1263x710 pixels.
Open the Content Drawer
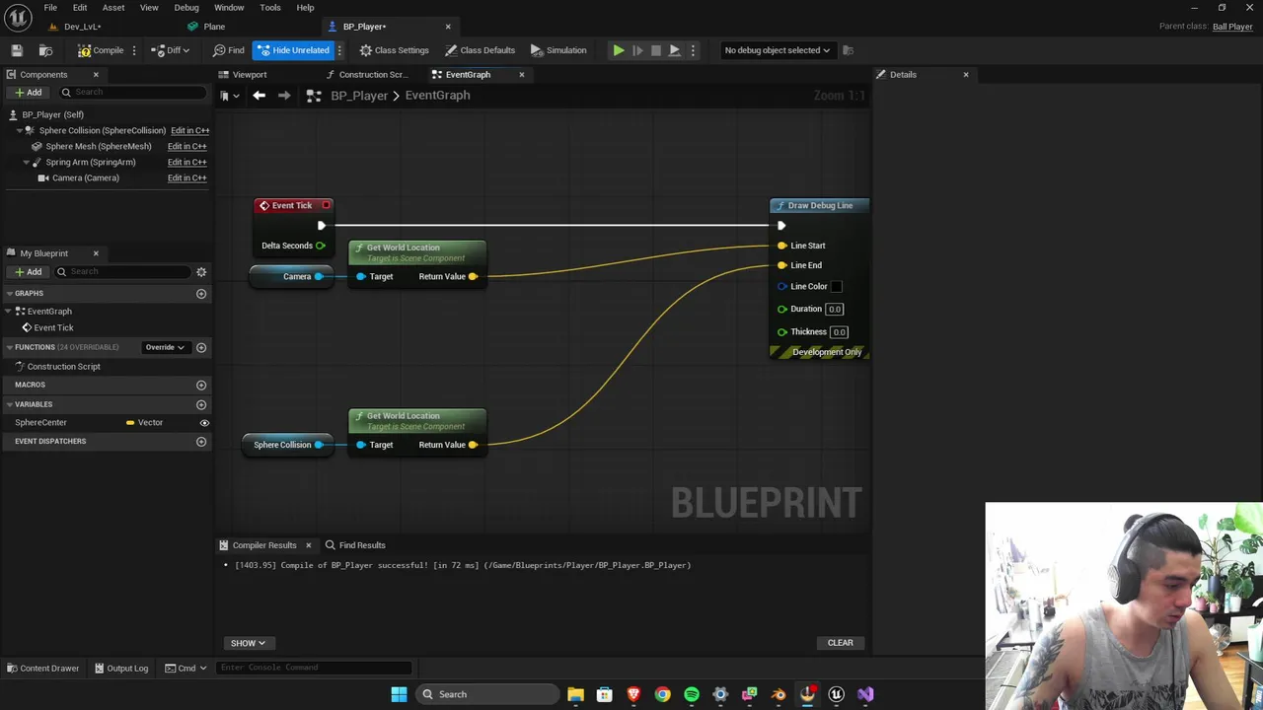[x=42, y=669]
